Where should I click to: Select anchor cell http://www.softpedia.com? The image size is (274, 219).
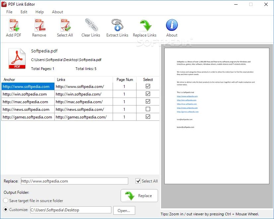[28, 87]
